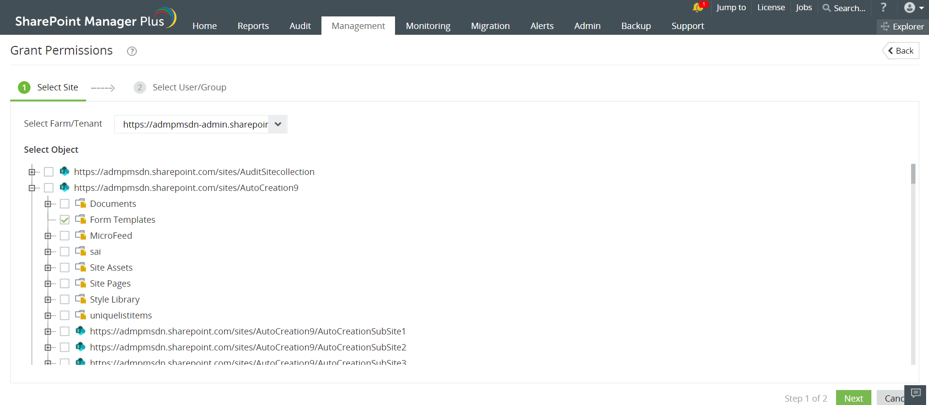Image resolution: width=929 pixels, height=405 pixels.
Task: Open the Support tab
Action: coord(687,26)
